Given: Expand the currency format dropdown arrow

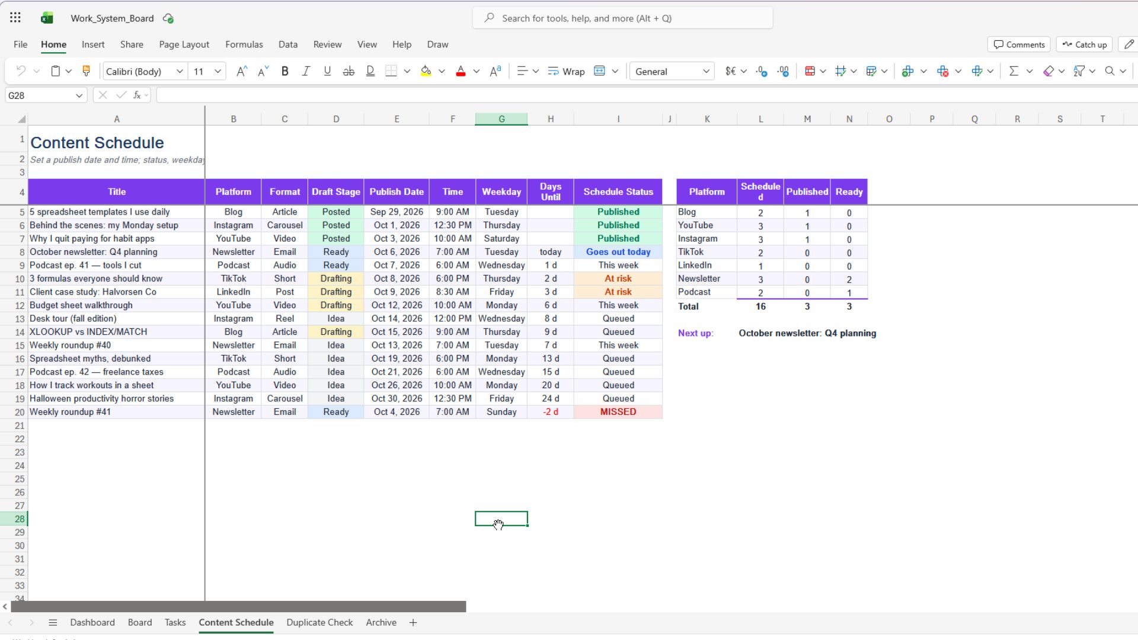Looking at the screenshot, I should point(744,71).
